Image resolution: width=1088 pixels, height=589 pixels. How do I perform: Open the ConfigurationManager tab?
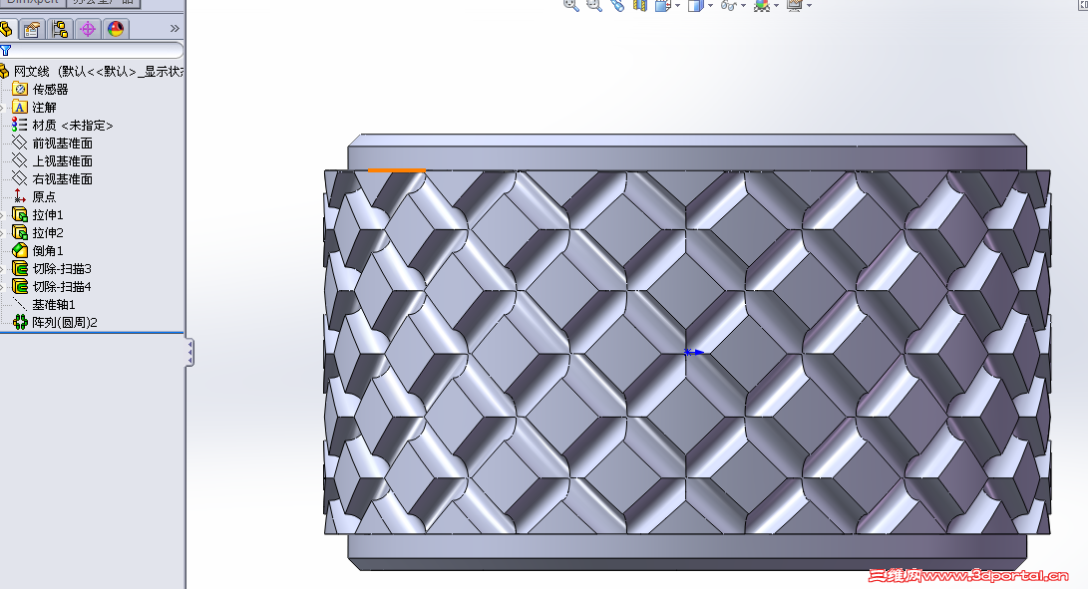tap(60, 29)
